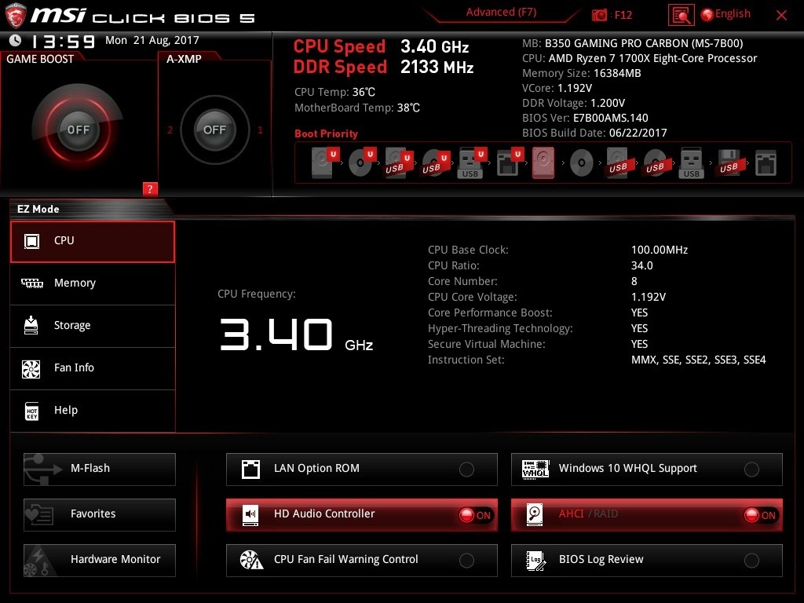Image resolution: width=804 pixels, height=603 pixels.
Task: Change language from English
Action: (726, 14)
